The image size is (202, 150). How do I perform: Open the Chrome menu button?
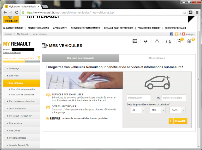197,13
